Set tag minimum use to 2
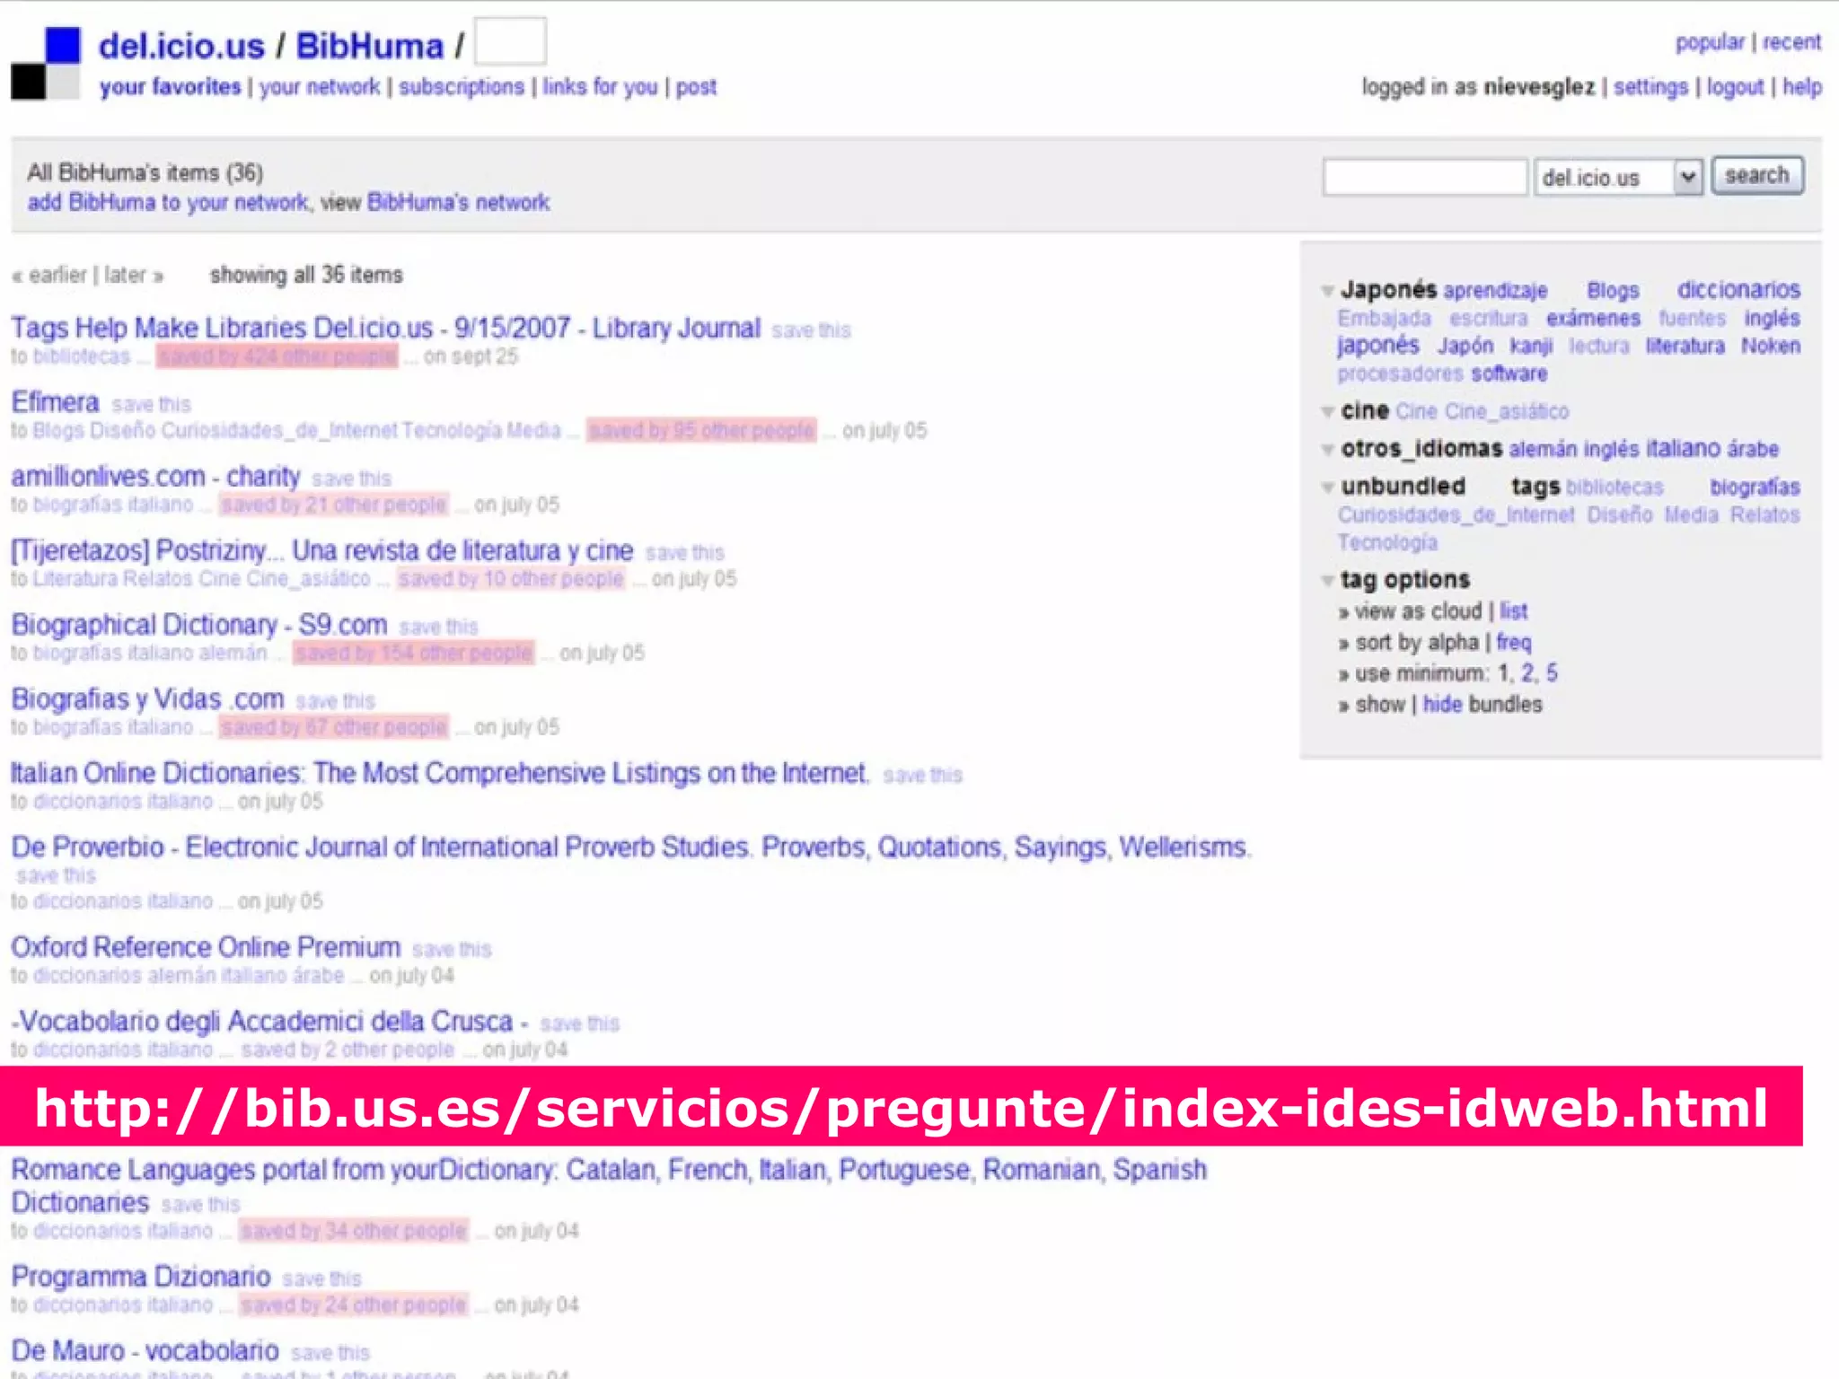The image size is (1839, 1379). click(1527, 673)
